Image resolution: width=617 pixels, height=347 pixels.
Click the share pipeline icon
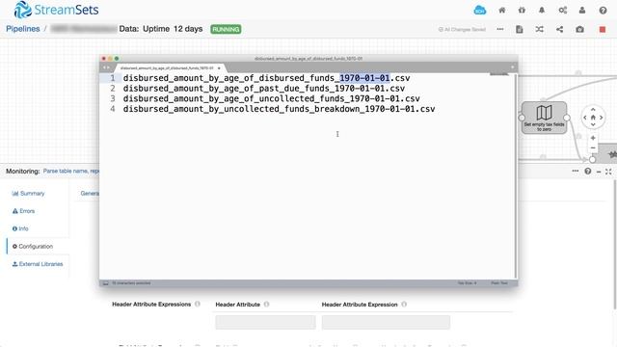[559, 29]
